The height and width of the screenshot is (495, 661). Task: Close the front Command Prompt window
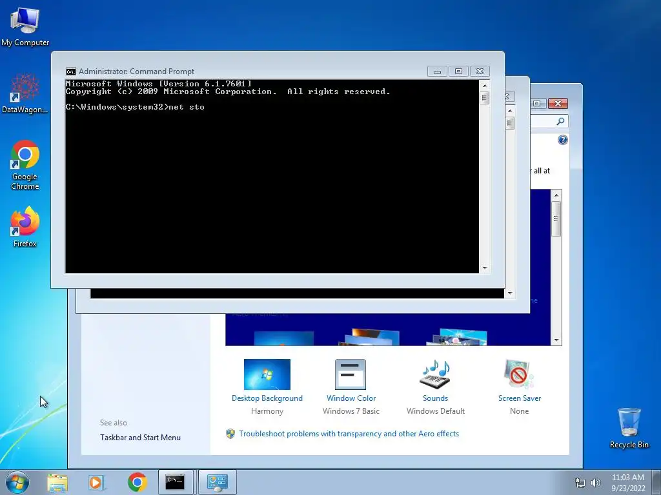(480, 71)
